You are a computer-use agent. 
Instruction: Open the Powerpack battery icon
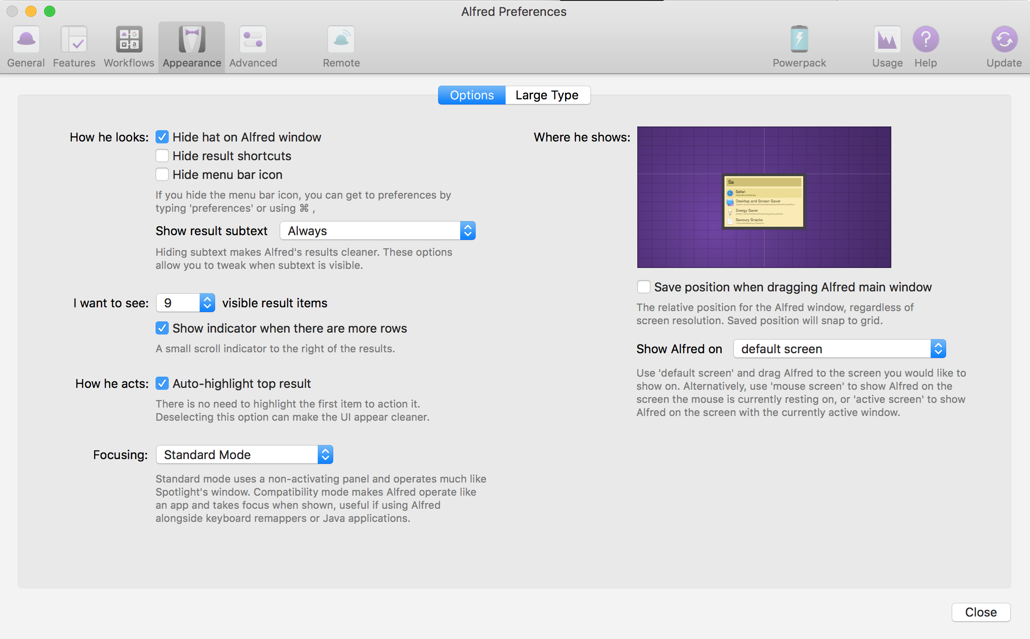click(x=799, y=40)
